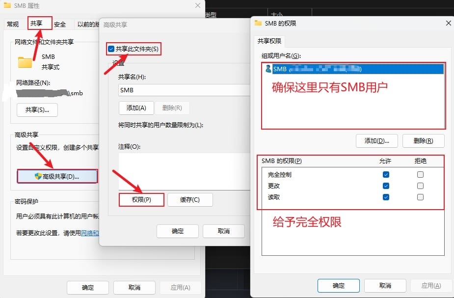Confirm 高级共享 dialog with 确定
This screenshot has width=454, height=298.
pos(178,231)
